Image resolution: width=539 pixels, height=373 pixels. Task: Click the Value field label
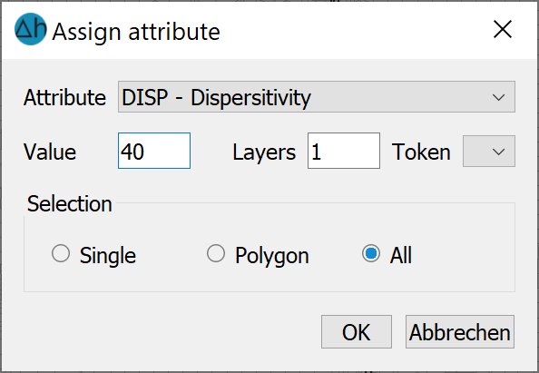(x=50, y=152)
